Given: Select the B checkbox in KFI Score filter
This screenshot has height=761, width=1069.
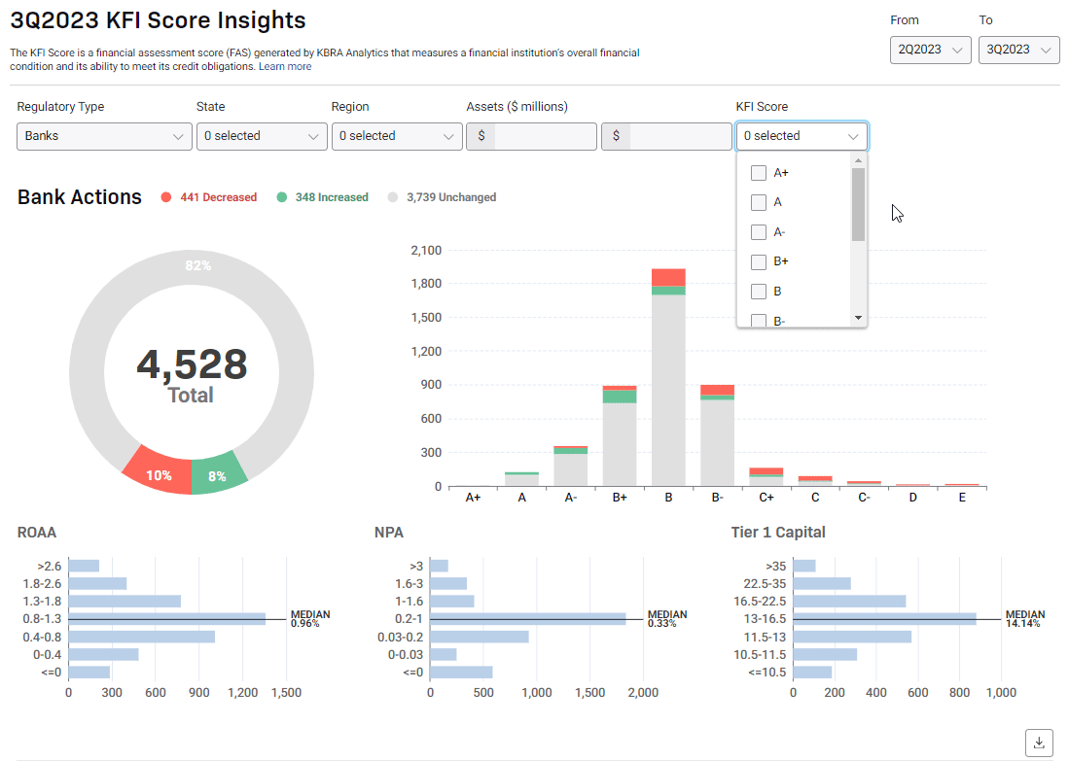Looking at the screenshot, I should tap(757, 291).
